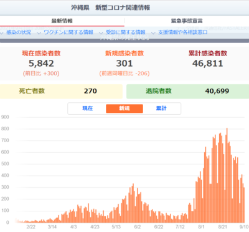This screenshot has width=249, height=232.
Task: Click the 900 y-axis label
Action: pos(5,117)
